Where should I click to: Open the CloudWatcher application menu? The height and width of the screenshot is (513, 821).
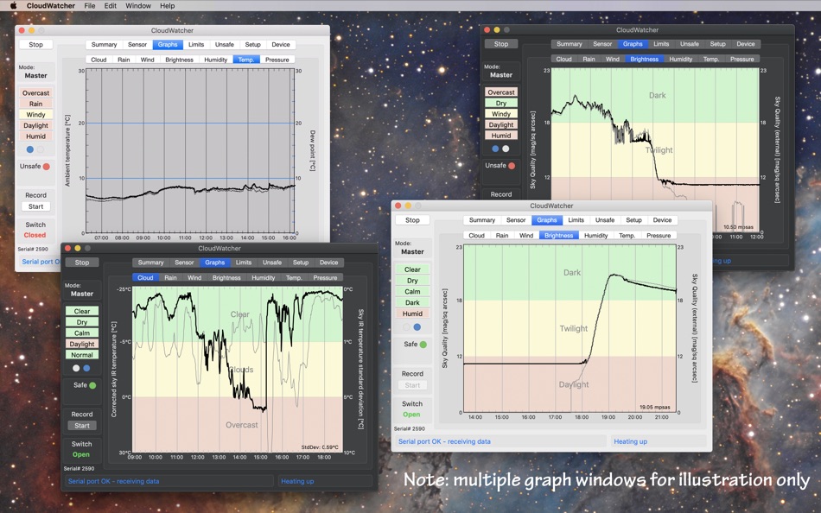click(51, 6)
